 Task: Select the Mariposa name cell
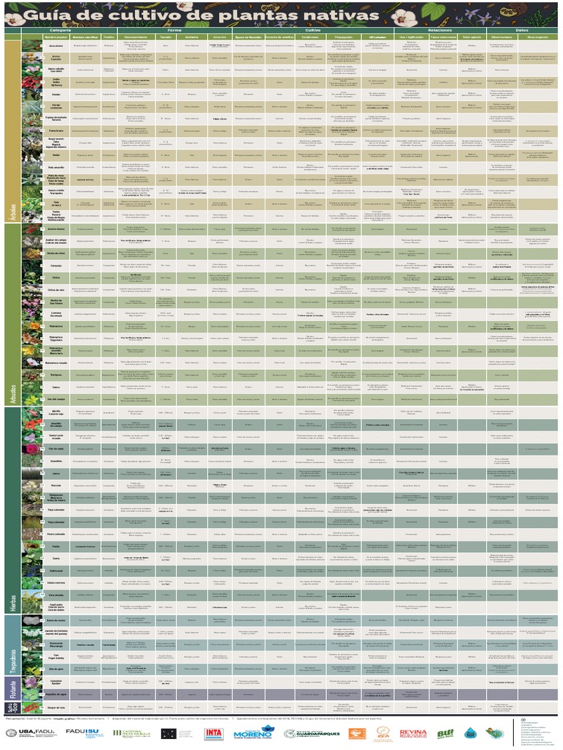56,375
